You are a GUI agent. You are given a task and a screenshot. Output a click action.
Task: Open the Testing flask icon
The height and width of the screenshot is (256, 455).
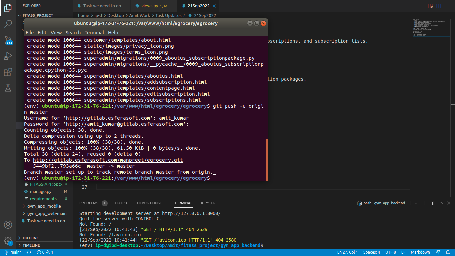coord(8,88)
